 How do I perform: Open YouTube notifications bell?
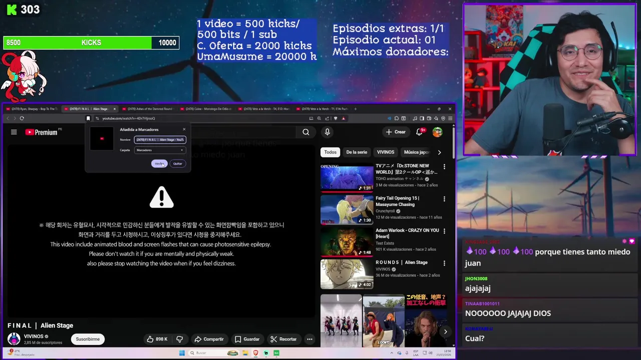[420, 132]
